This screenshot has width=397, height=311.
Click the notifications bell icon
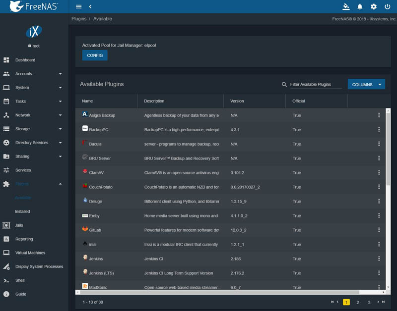click(360, 6)
